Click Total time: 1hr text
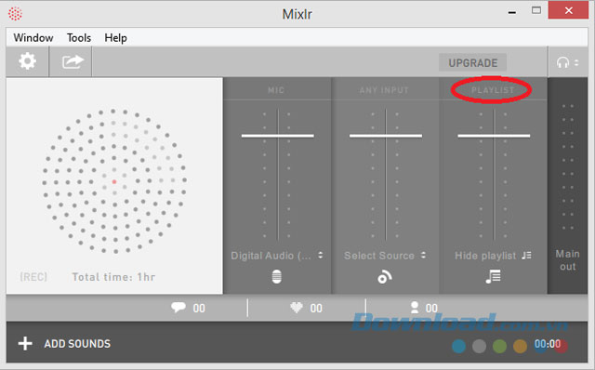Screen dimensions: 595x370 pyautogui.click(x=113, y=277)
